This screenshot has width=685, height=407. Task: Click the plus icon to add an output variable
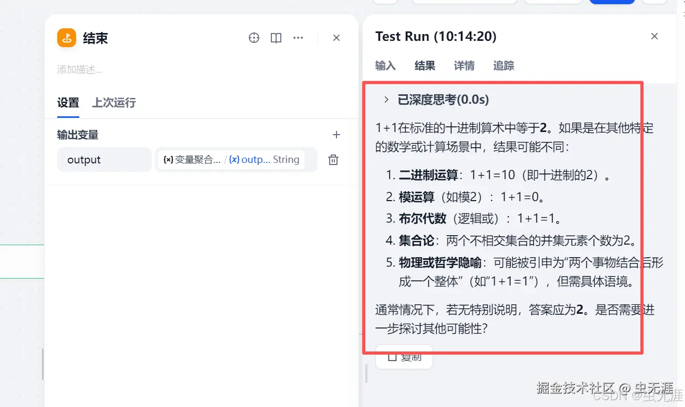point(336,135)
